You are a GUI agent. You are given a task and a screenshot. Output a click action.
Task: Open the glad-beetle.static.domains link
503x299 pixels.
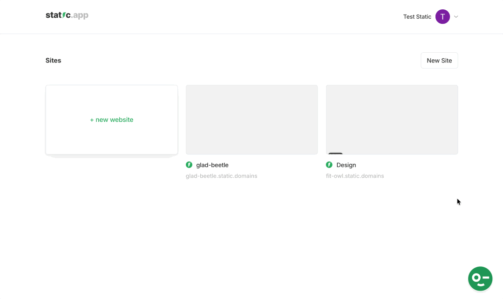pos(221,176)
